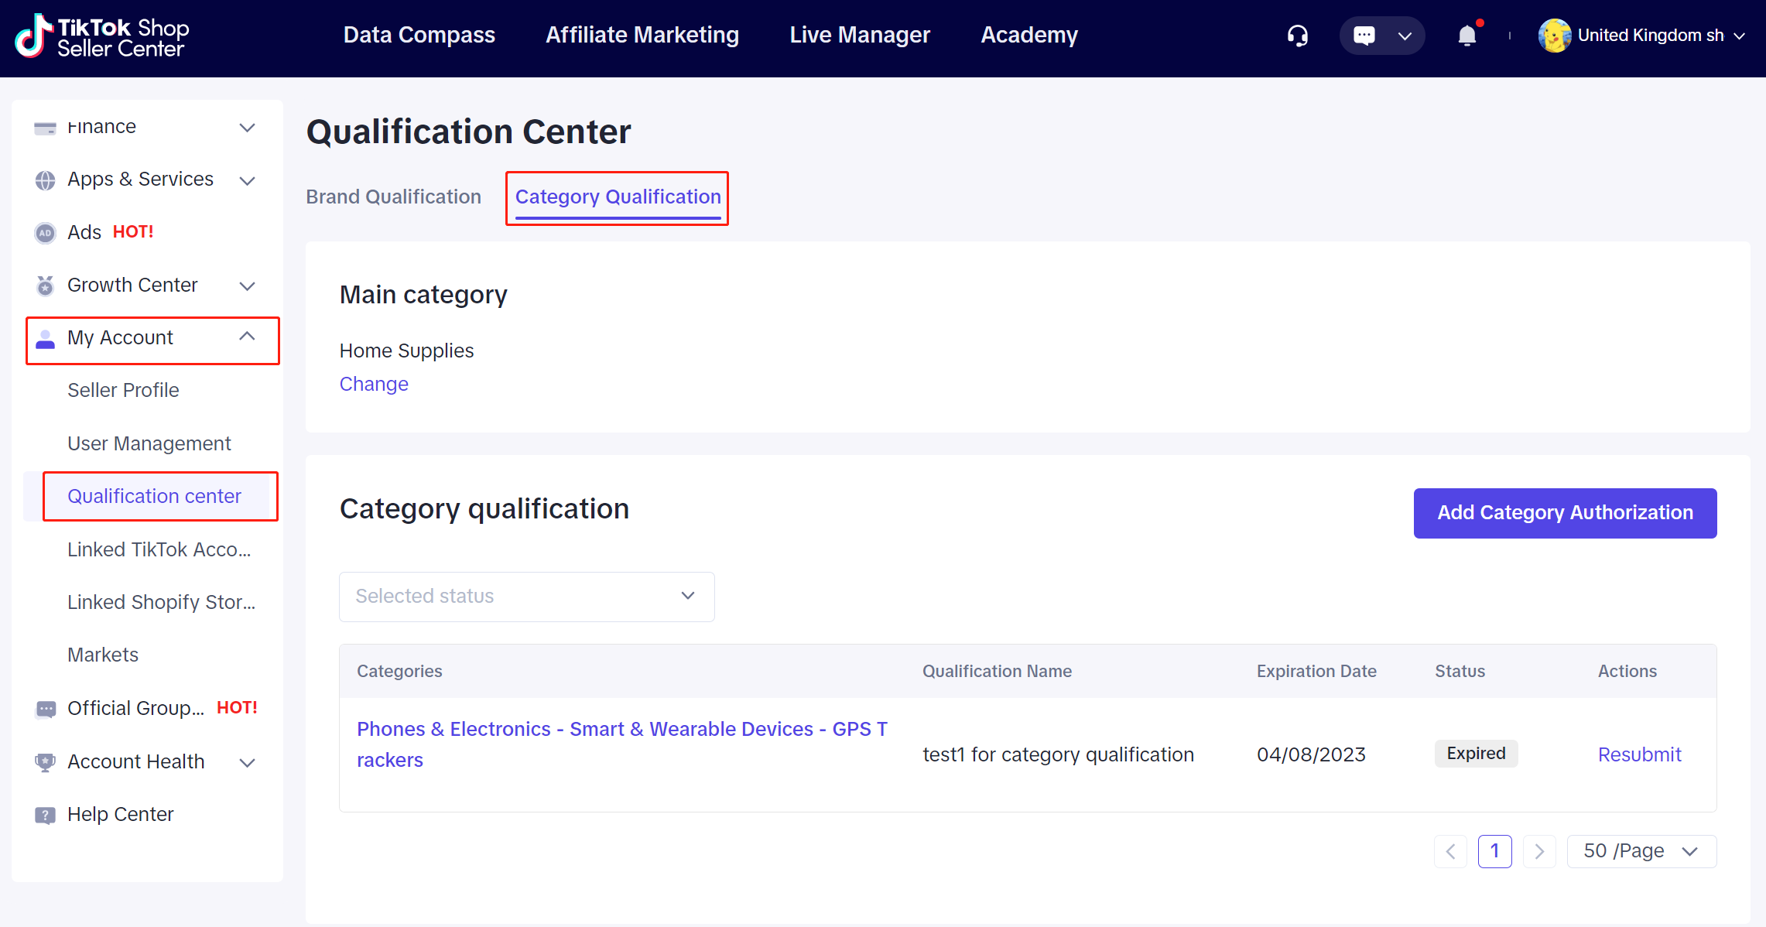
Task: Open Official Group chat sidebar item
Action: [135, 708]
